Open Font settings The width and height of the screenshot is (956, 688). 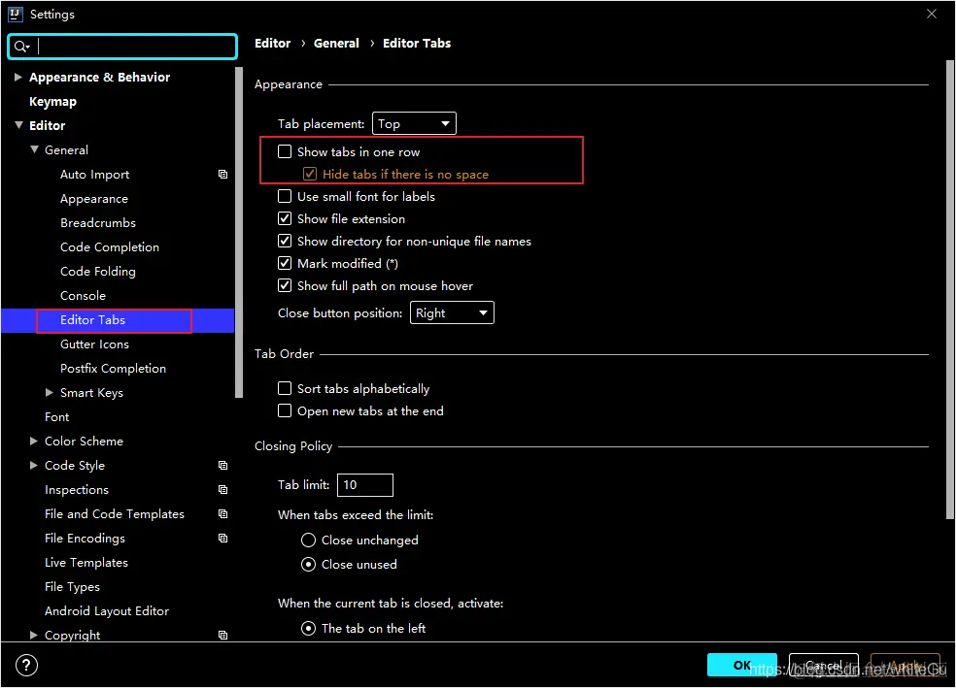click(x=56, y=417)
